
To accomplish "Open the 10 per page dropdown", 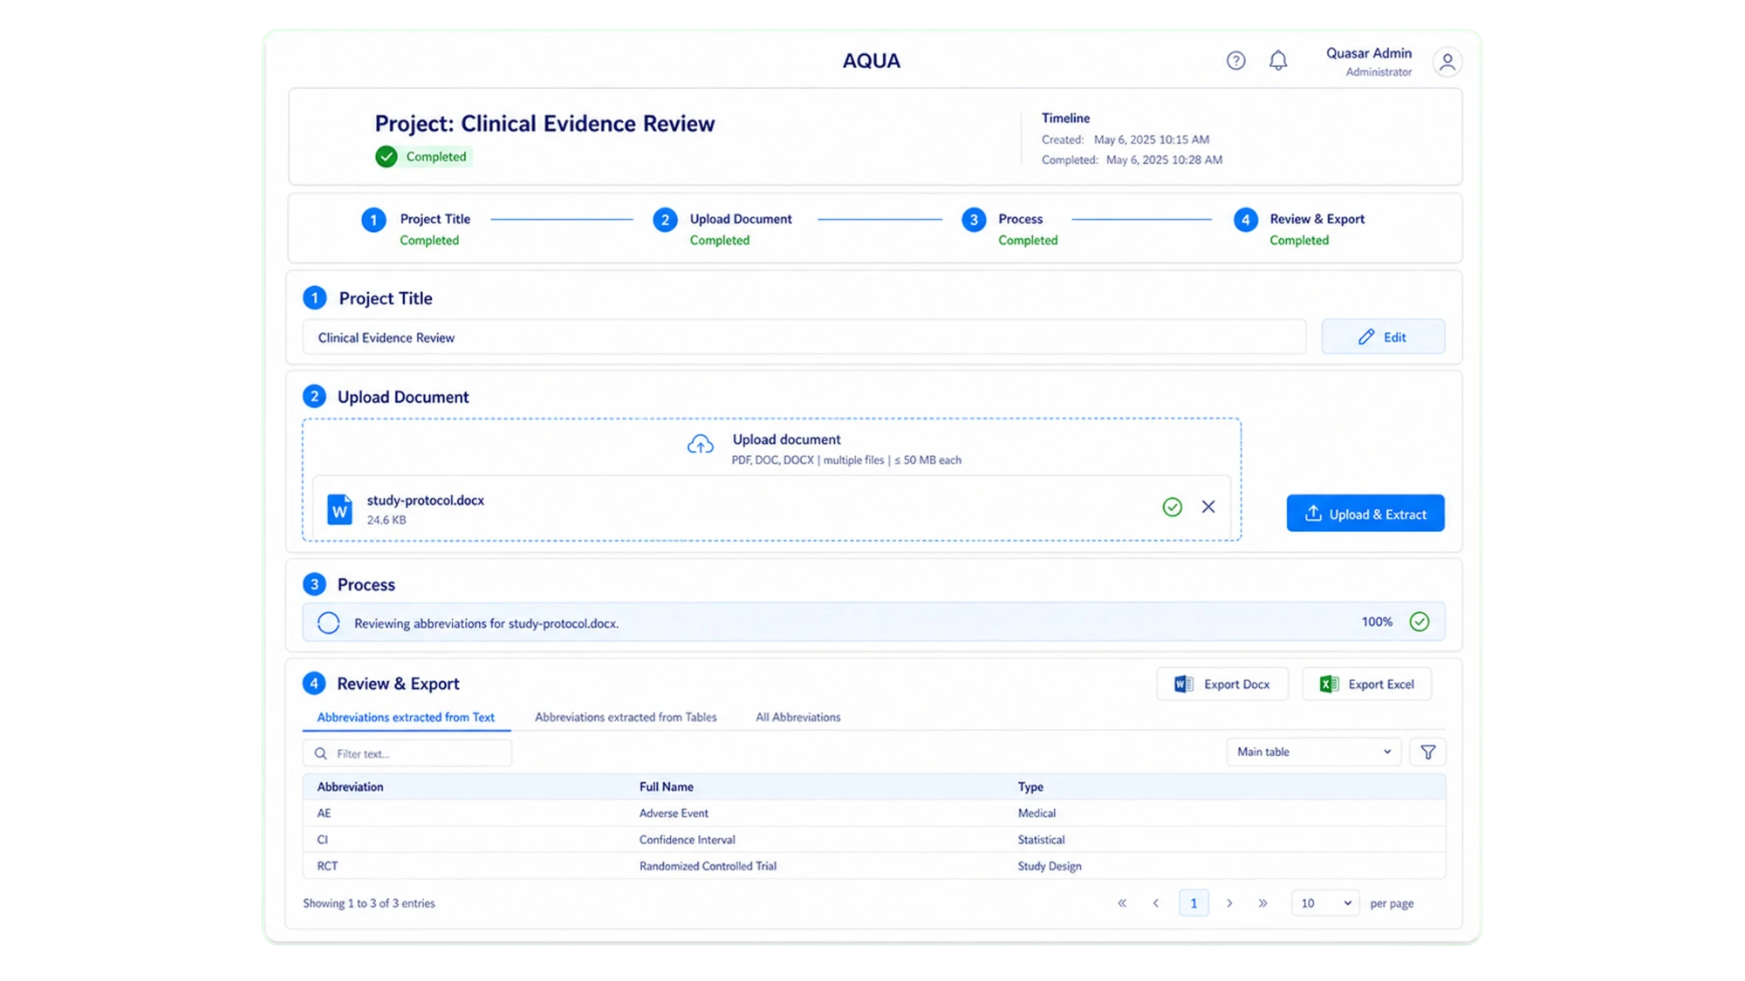I will pos(1324,903).
